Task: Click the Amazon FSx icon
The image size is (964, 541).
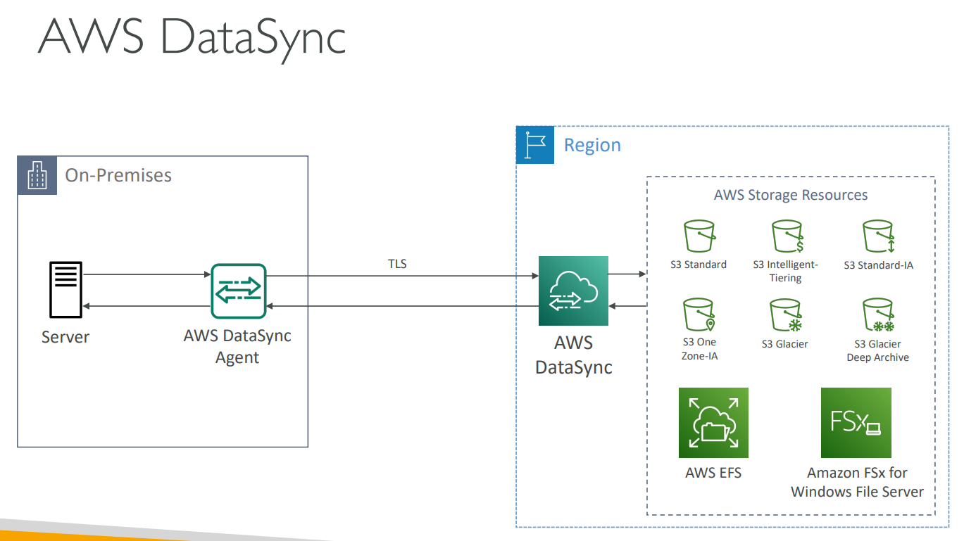Action: [856, 423]
